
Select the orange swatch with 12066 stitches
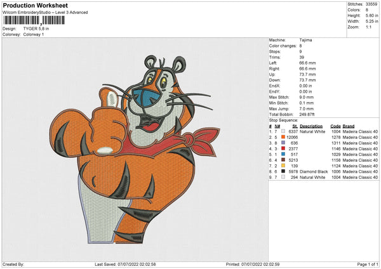point(283,137)
